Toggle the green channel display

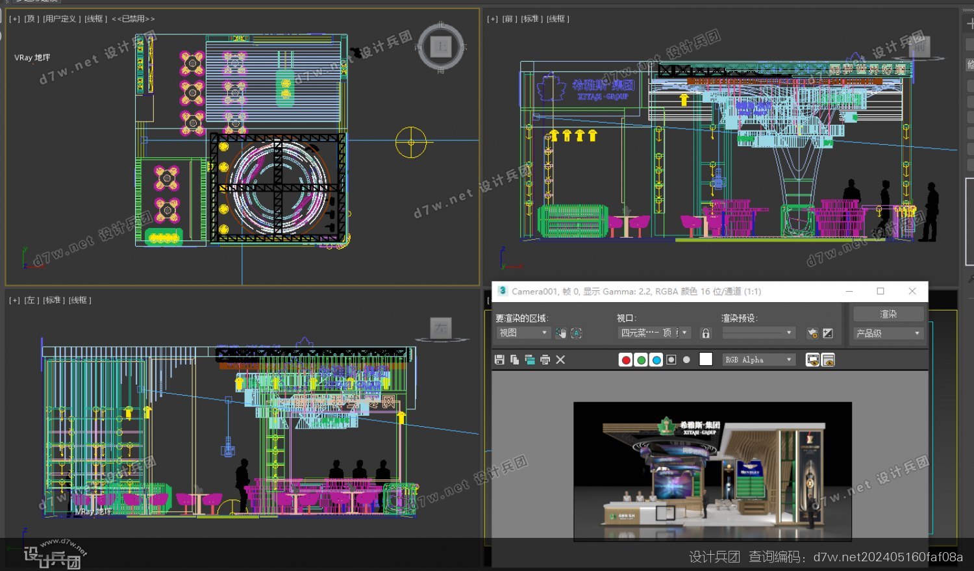click(x=641, y=360)
